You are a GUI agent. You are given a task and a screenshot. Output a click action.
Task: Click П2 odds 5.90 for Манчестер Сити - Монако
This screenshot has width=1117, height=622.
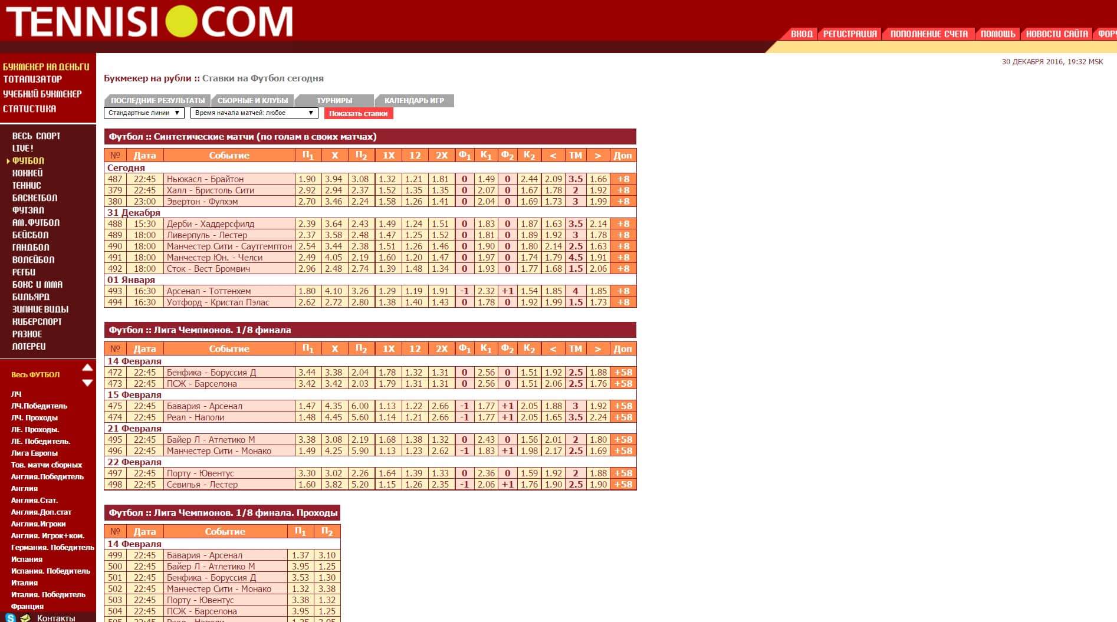[360, 450]
